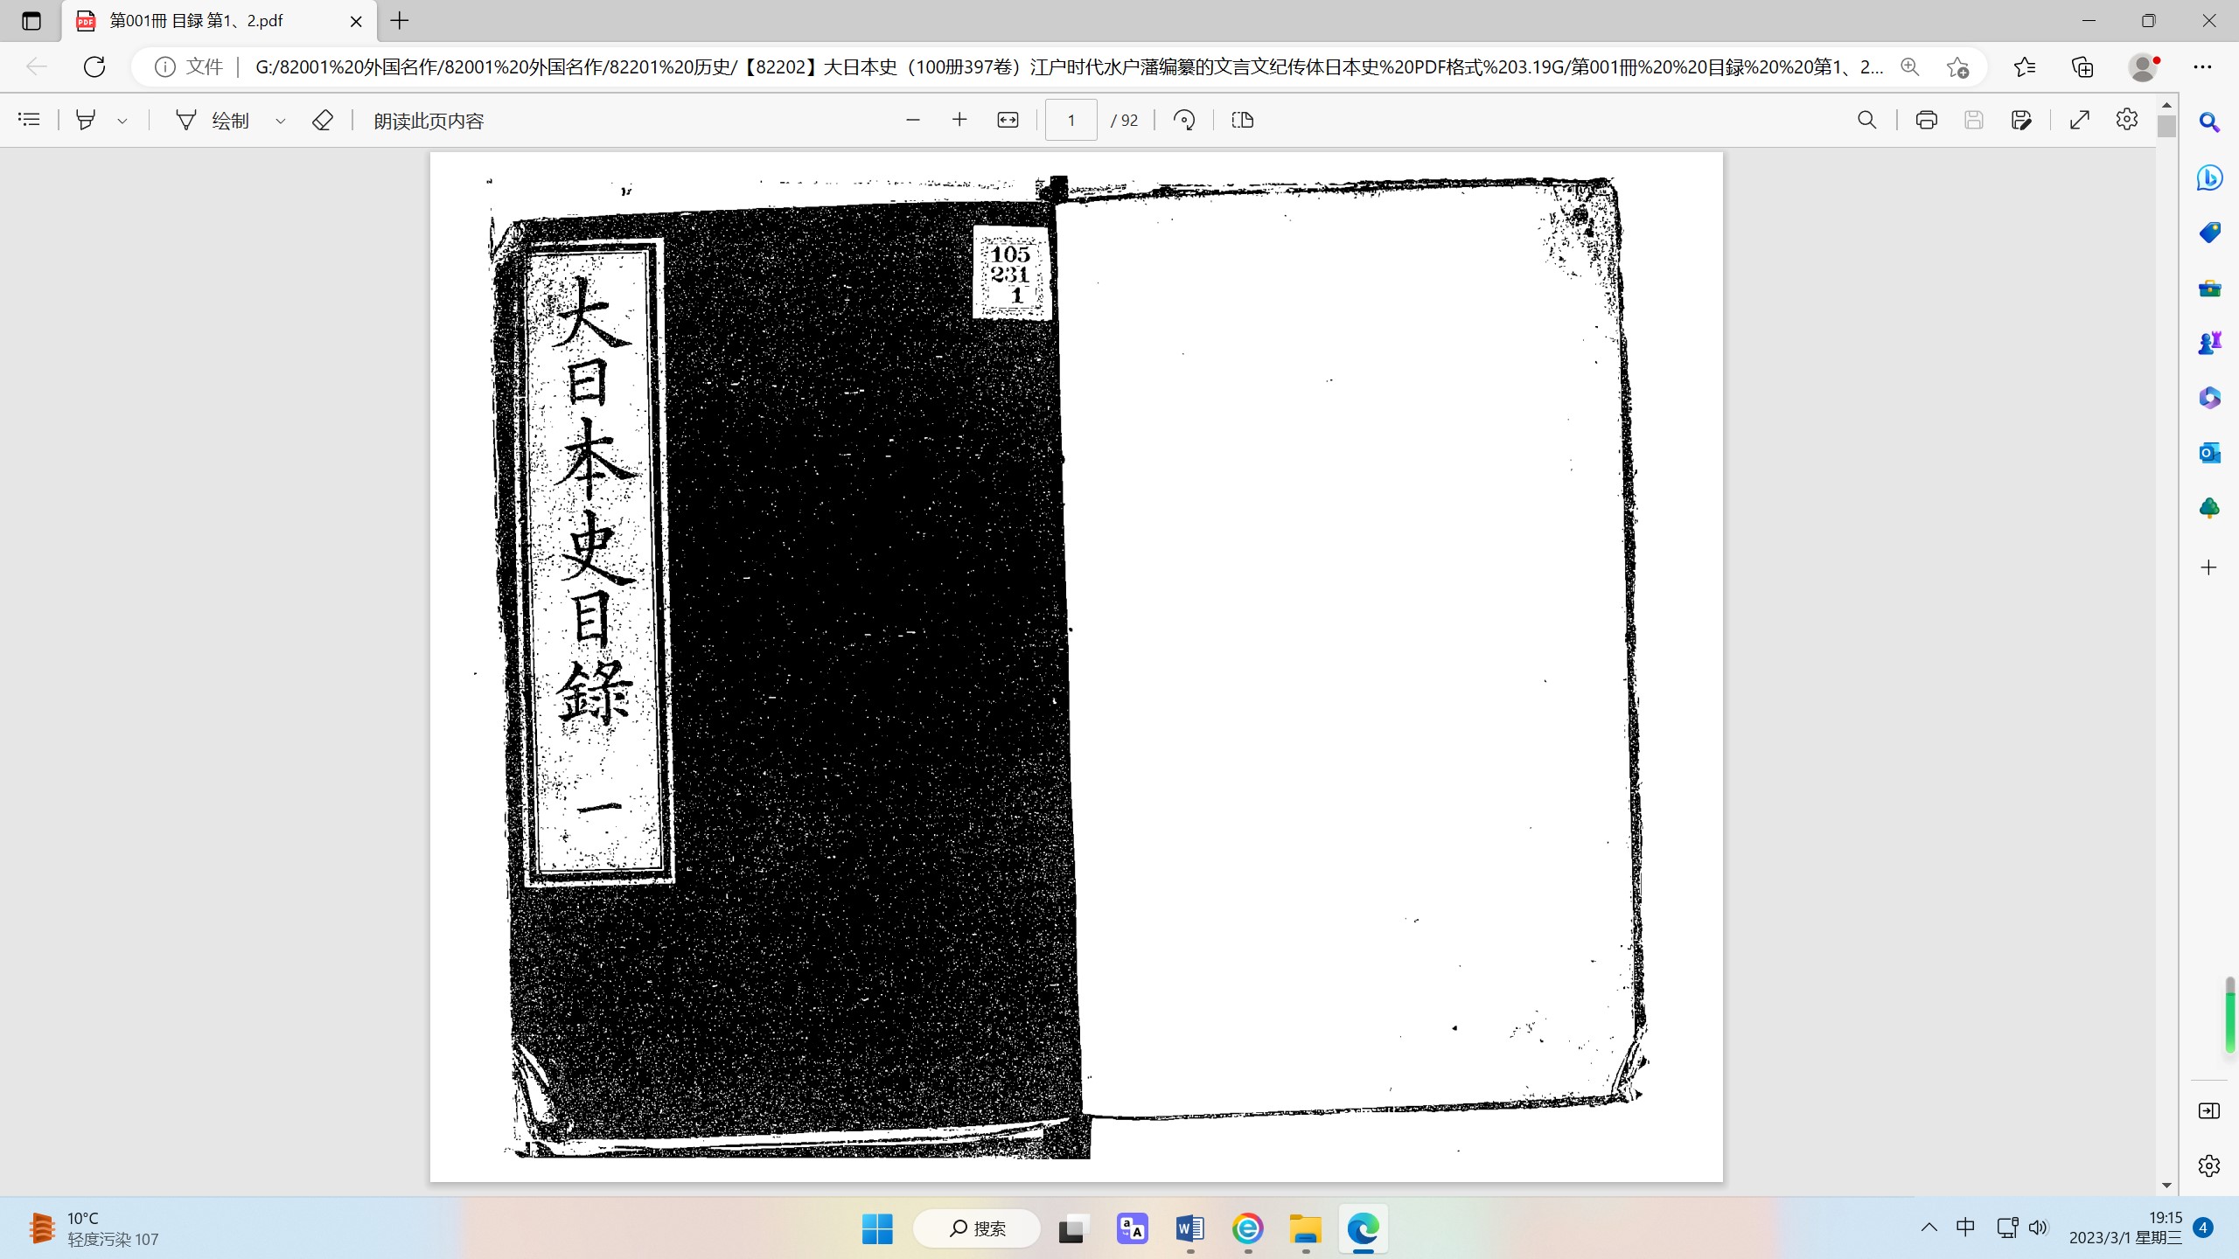Viewport: 2239px width, 1259px height.
Task: Click save as icon
Action: [x=2020, y=120]
